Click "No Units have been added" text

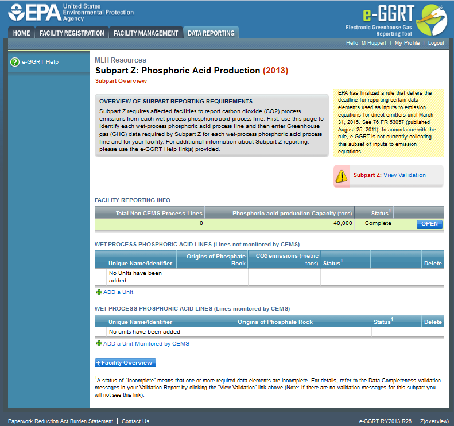pos(135,277)
